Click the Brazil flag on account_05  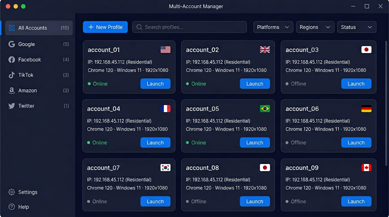(265, 109)
